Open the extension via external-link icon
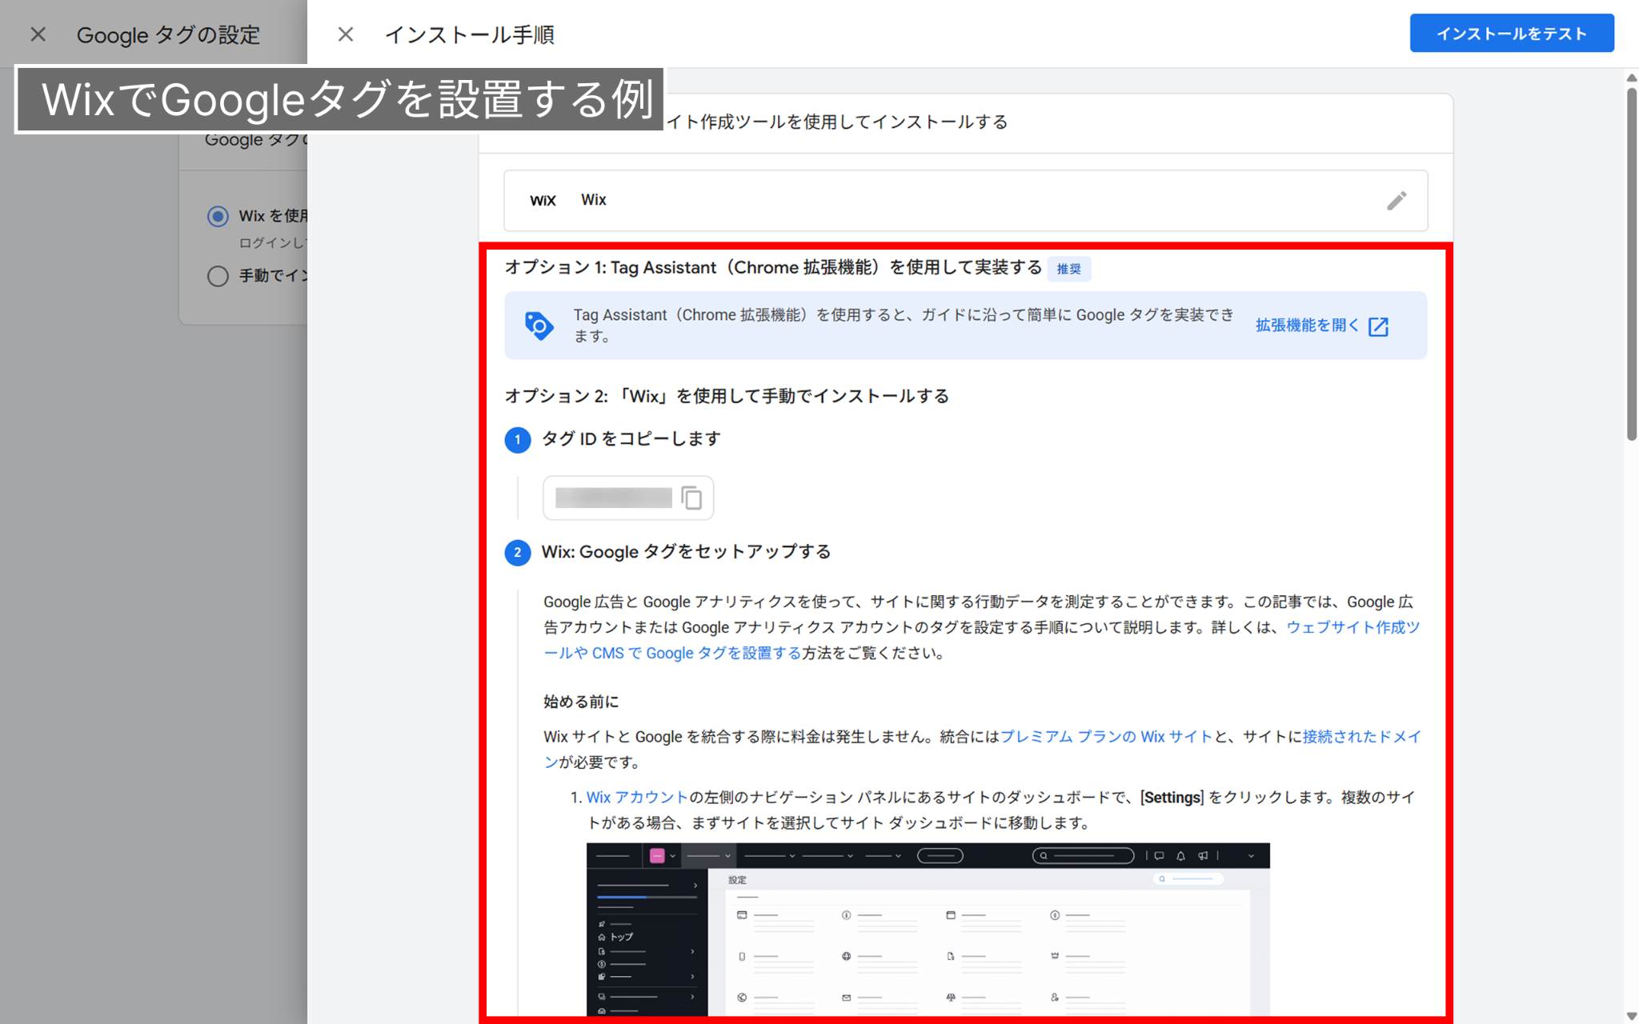This screenshot has height=1024, width=1639. 1378,326
